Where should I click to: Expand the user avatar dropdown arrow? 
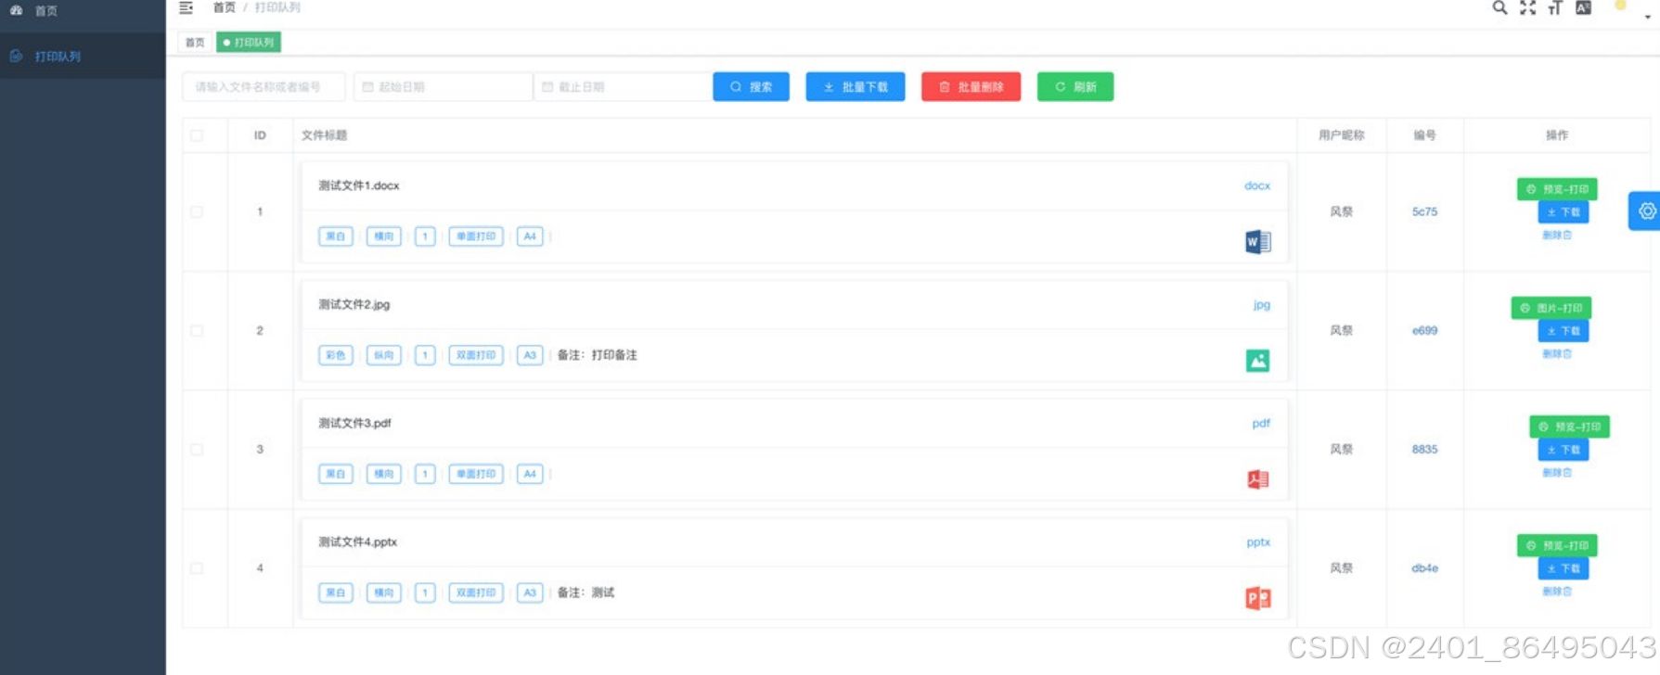click(x=1647, y=16)
